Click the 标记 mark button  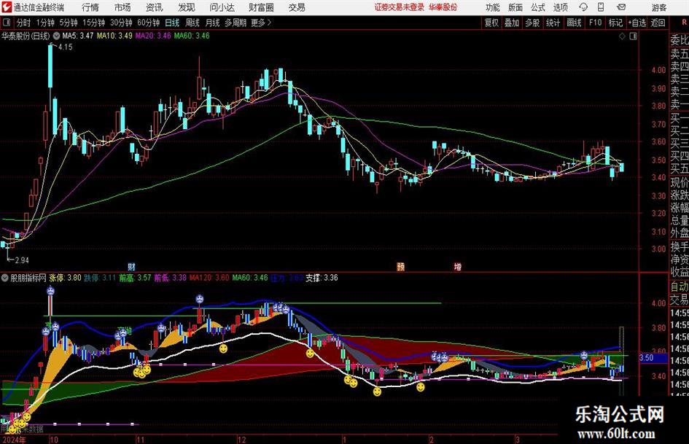click(x=615, y=23)
